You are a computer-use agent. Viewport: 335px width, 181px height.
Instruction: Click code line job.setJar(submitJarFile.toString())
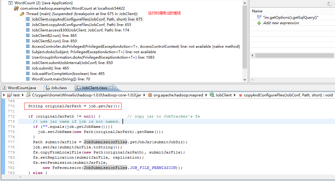point(78,147)
